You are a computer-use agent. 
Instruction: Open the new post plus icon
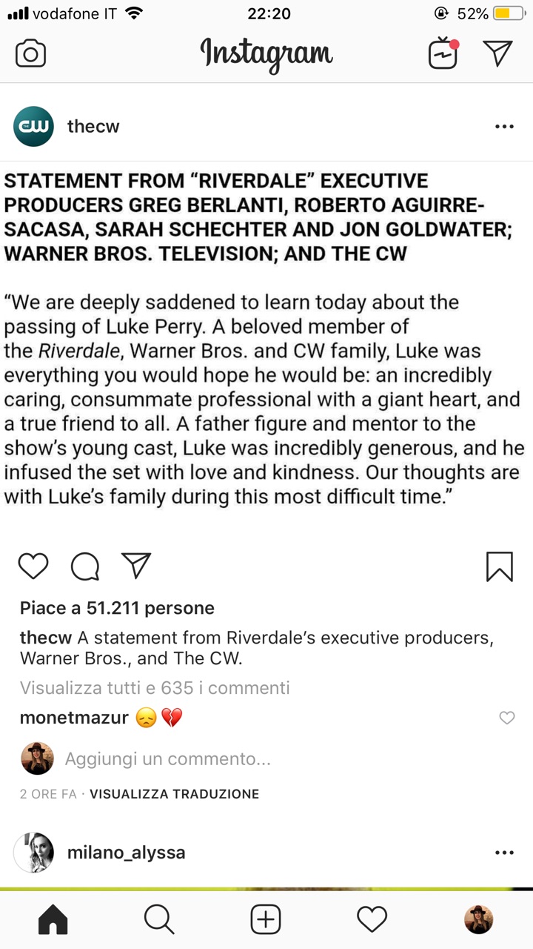pyautogui.click(x=266, y=920)
